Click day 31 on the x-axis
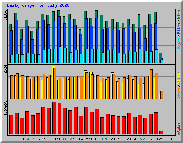Screen dimensions: 183x143 (x=172, y=139)
